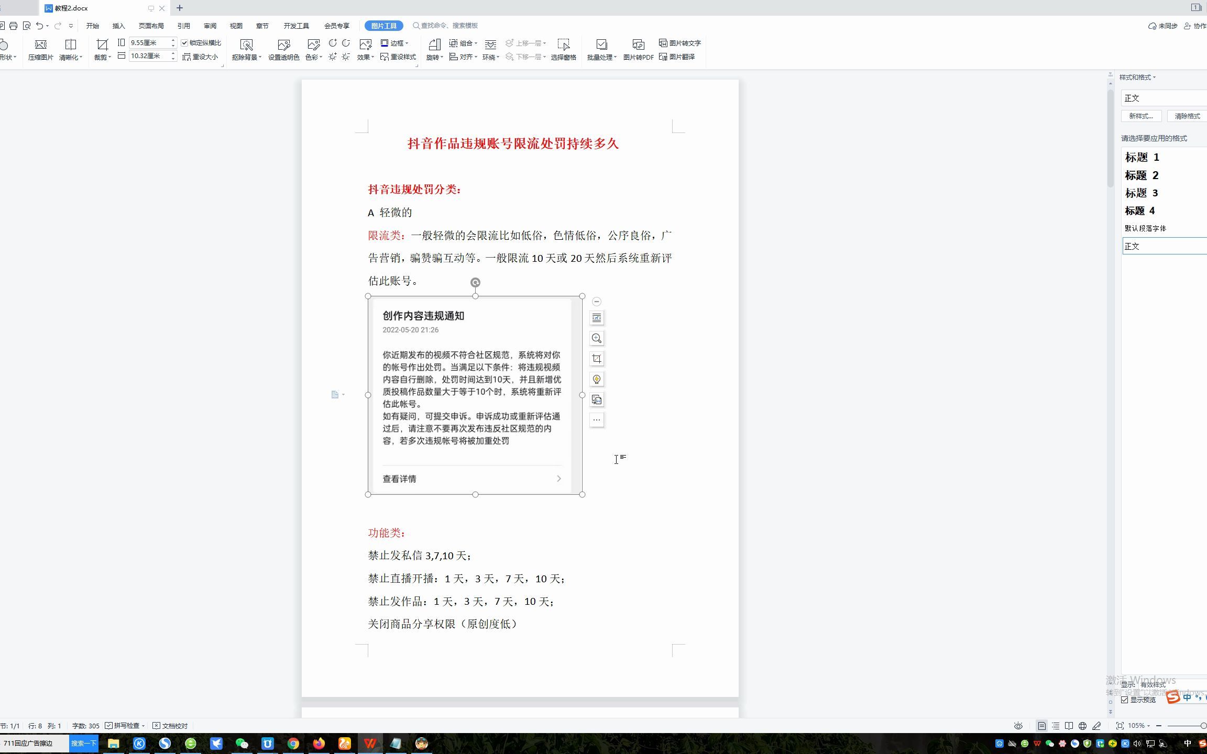Viewport: 1207px width, 754px height.
Task: Click the magnifier preview icon beside image
Action: tap(597, 338)
